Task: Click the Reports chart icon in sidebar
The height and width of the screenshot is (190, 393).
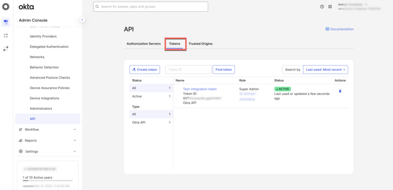Action: click(21, 141)
